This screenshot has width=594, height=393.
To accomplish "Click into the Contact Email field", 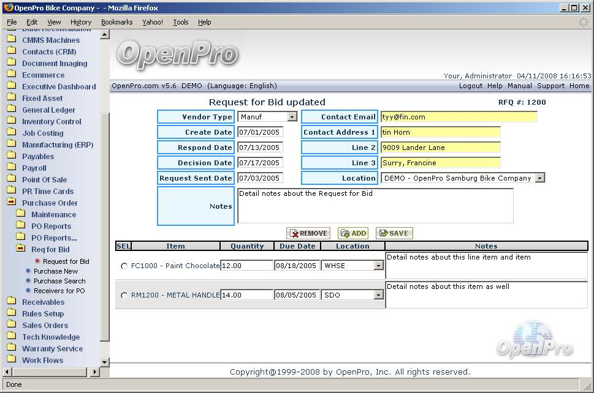I will 459,117.
